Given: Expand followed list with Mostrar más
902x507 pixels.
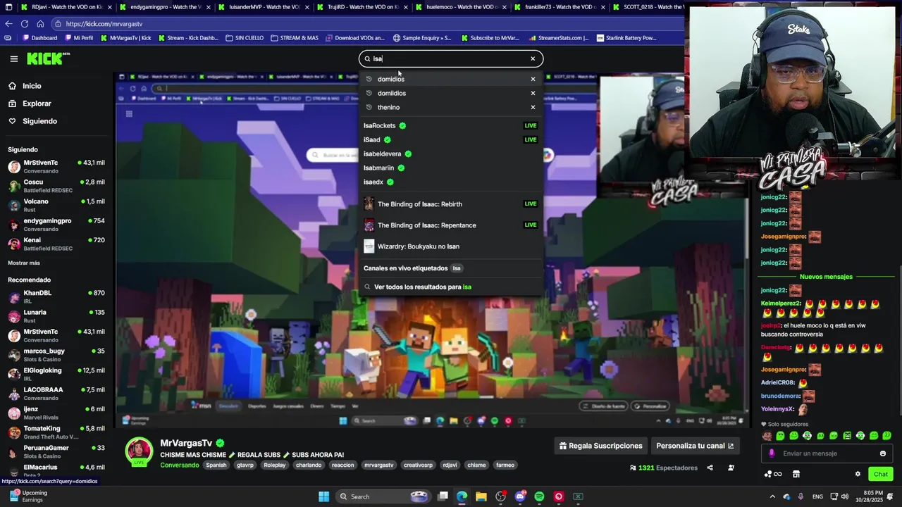Looking at the screenshot, I should point(24,263).
